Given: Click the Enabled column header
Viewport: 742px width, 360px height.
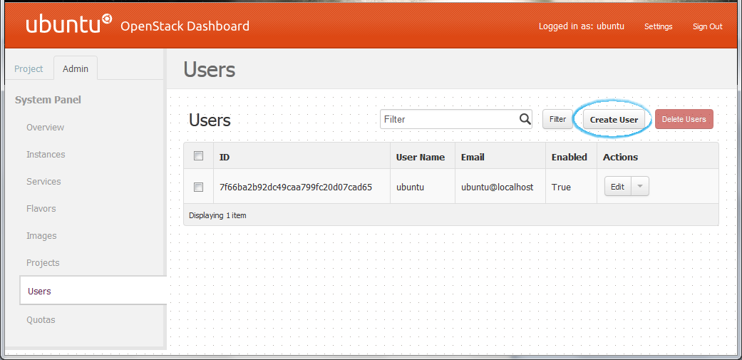Looking at the screenshot, I should [570, 157].
